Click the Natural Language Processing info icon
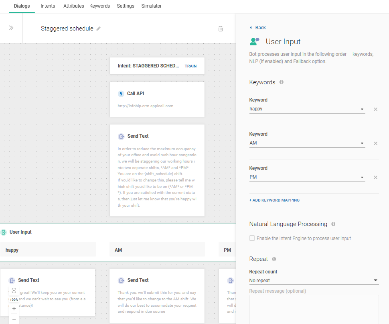 (x=333, y=224)
